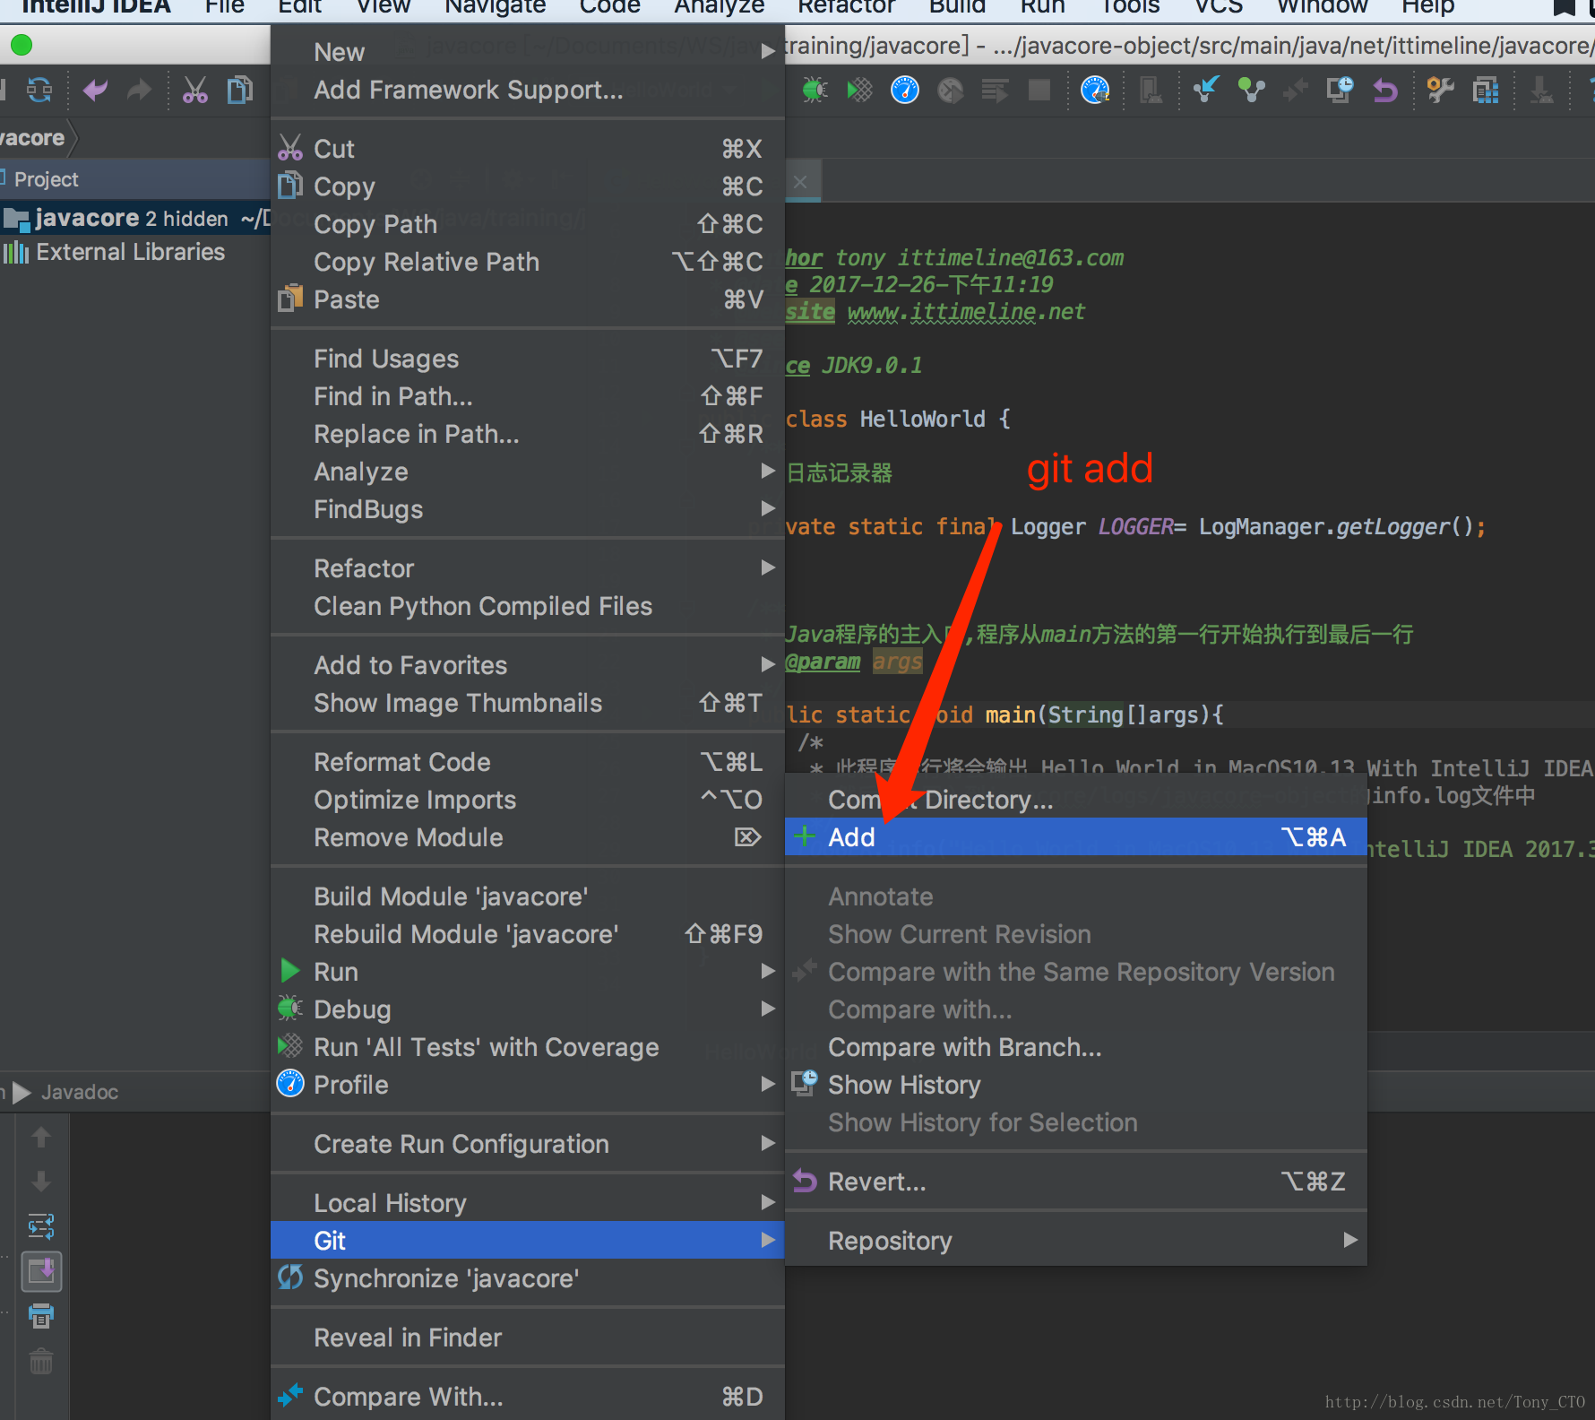Choose Remove Module entry
The height and width of the screenshot is (1420, 1595).
click(x=527, y=837)
